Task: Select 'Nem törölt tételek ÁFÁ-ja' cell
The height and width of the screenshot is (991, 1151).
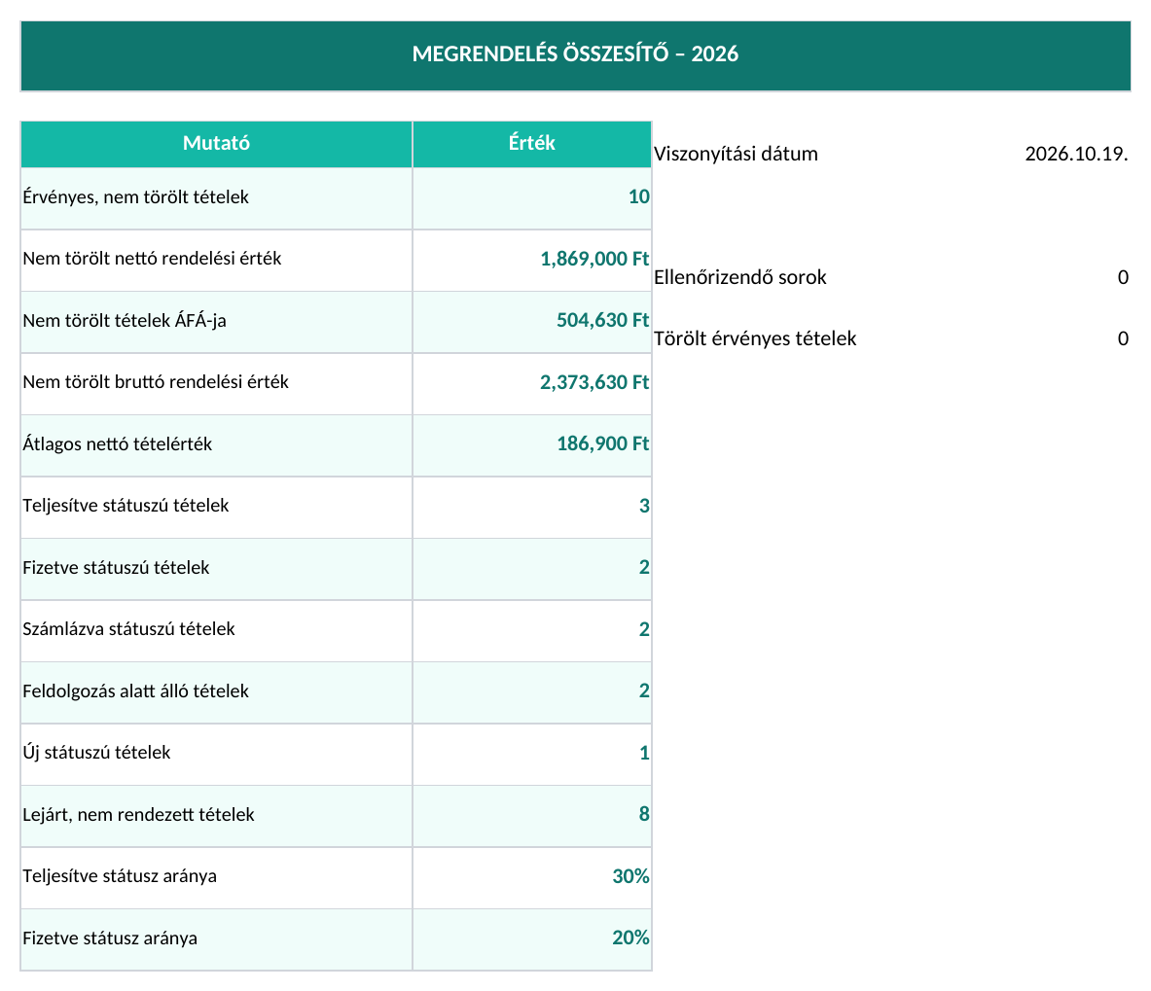Action: [x=217, y=322]
